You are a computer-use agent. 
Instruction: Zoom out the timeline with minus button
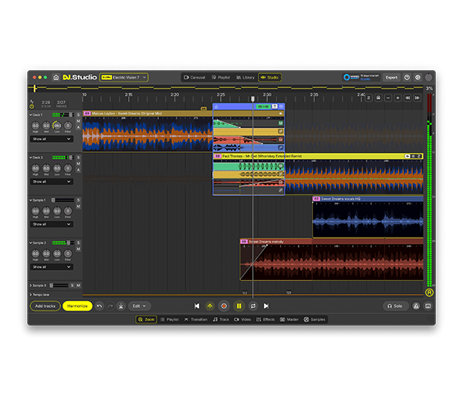coord(388,98)
